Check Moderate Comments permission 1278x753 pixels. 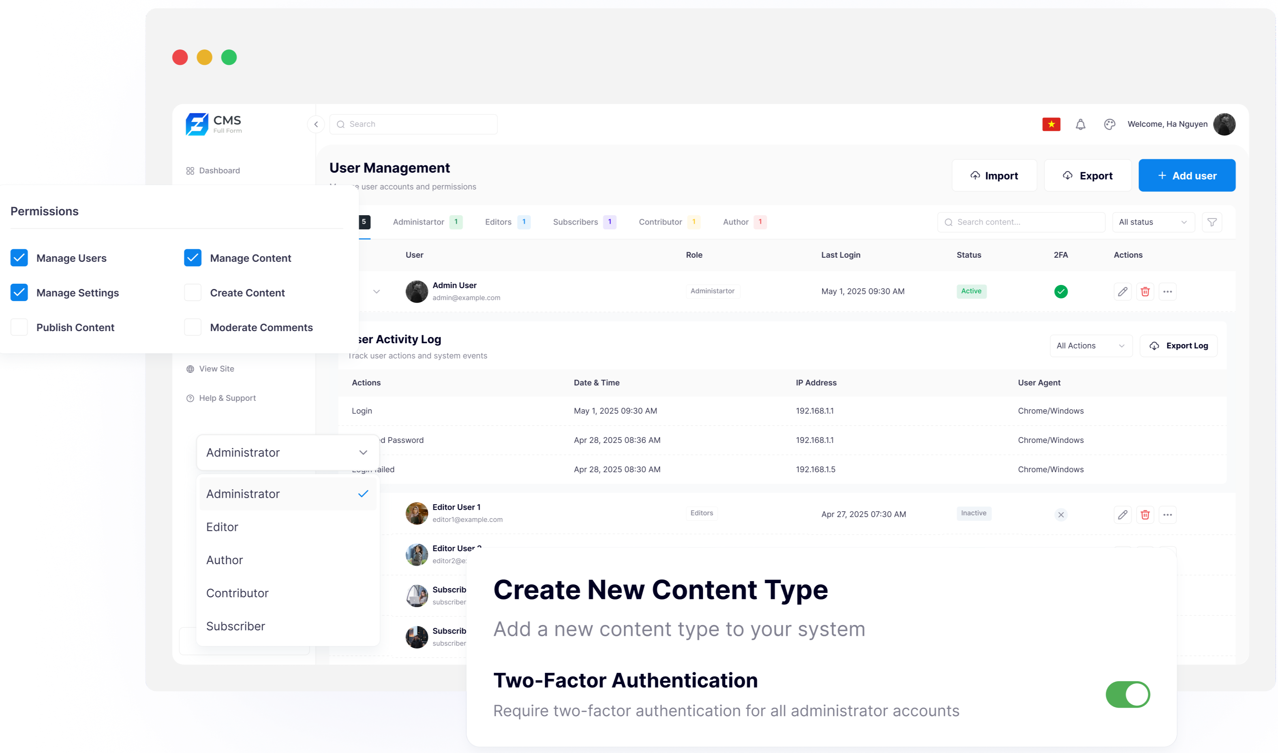pyautogui.click(x=193, y=327)
